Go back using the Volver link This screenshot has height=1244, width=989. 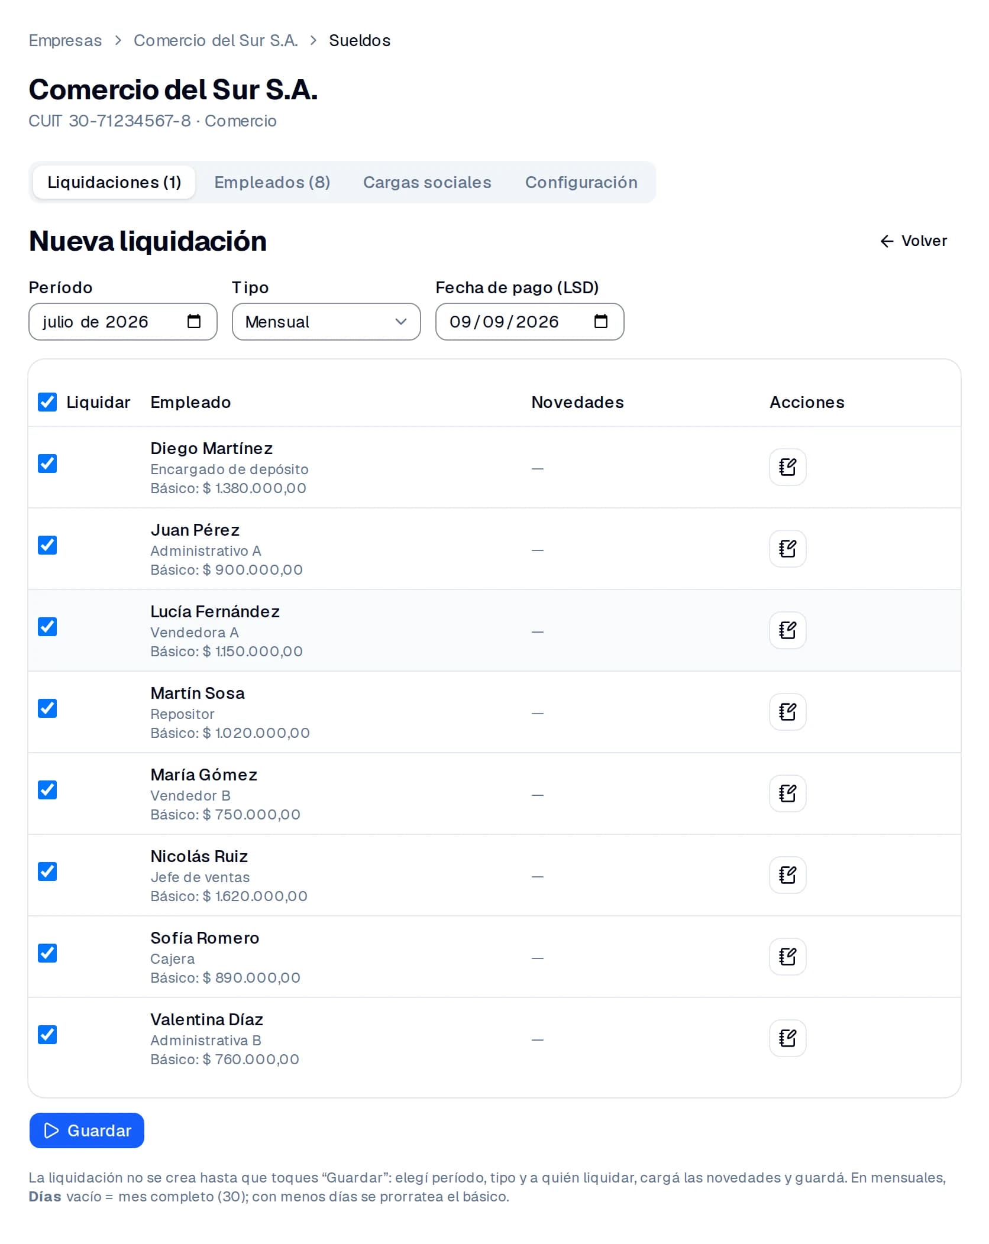pyautogui.click(x=913, y=241)
